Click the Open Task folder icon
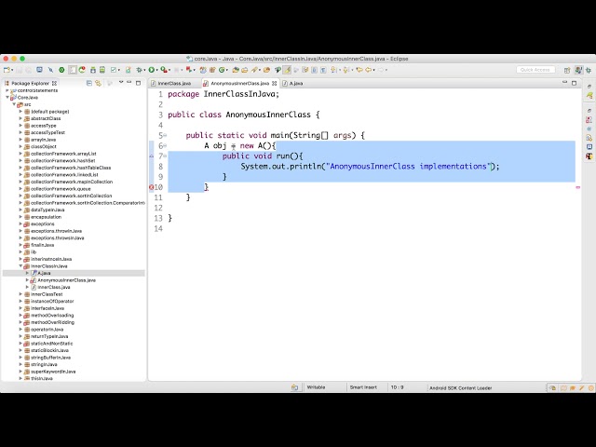The height and width of the screenshot is (447, 596). (x=244, y=70)
